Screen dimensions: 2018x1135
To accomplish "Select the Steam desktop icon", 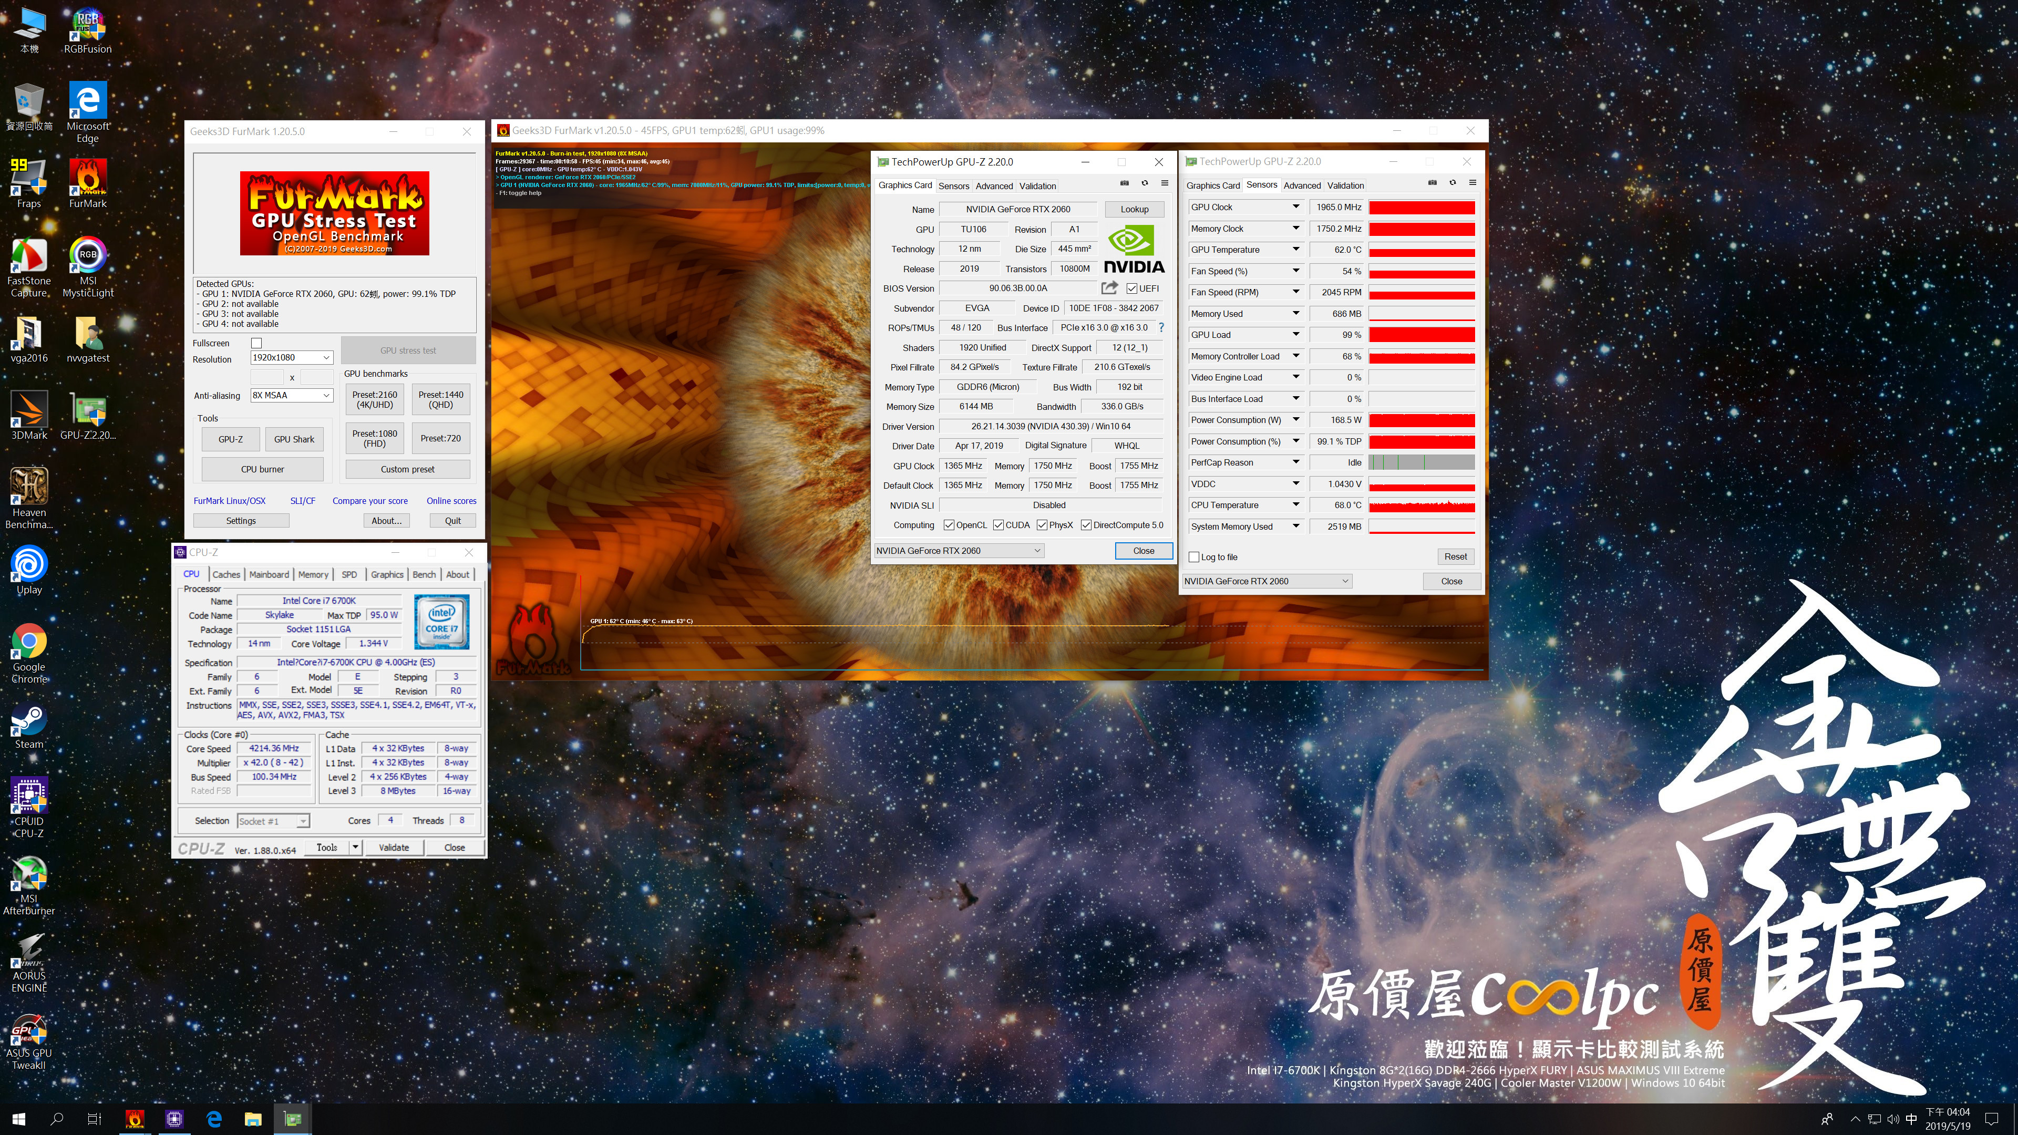I will [29, 725].
